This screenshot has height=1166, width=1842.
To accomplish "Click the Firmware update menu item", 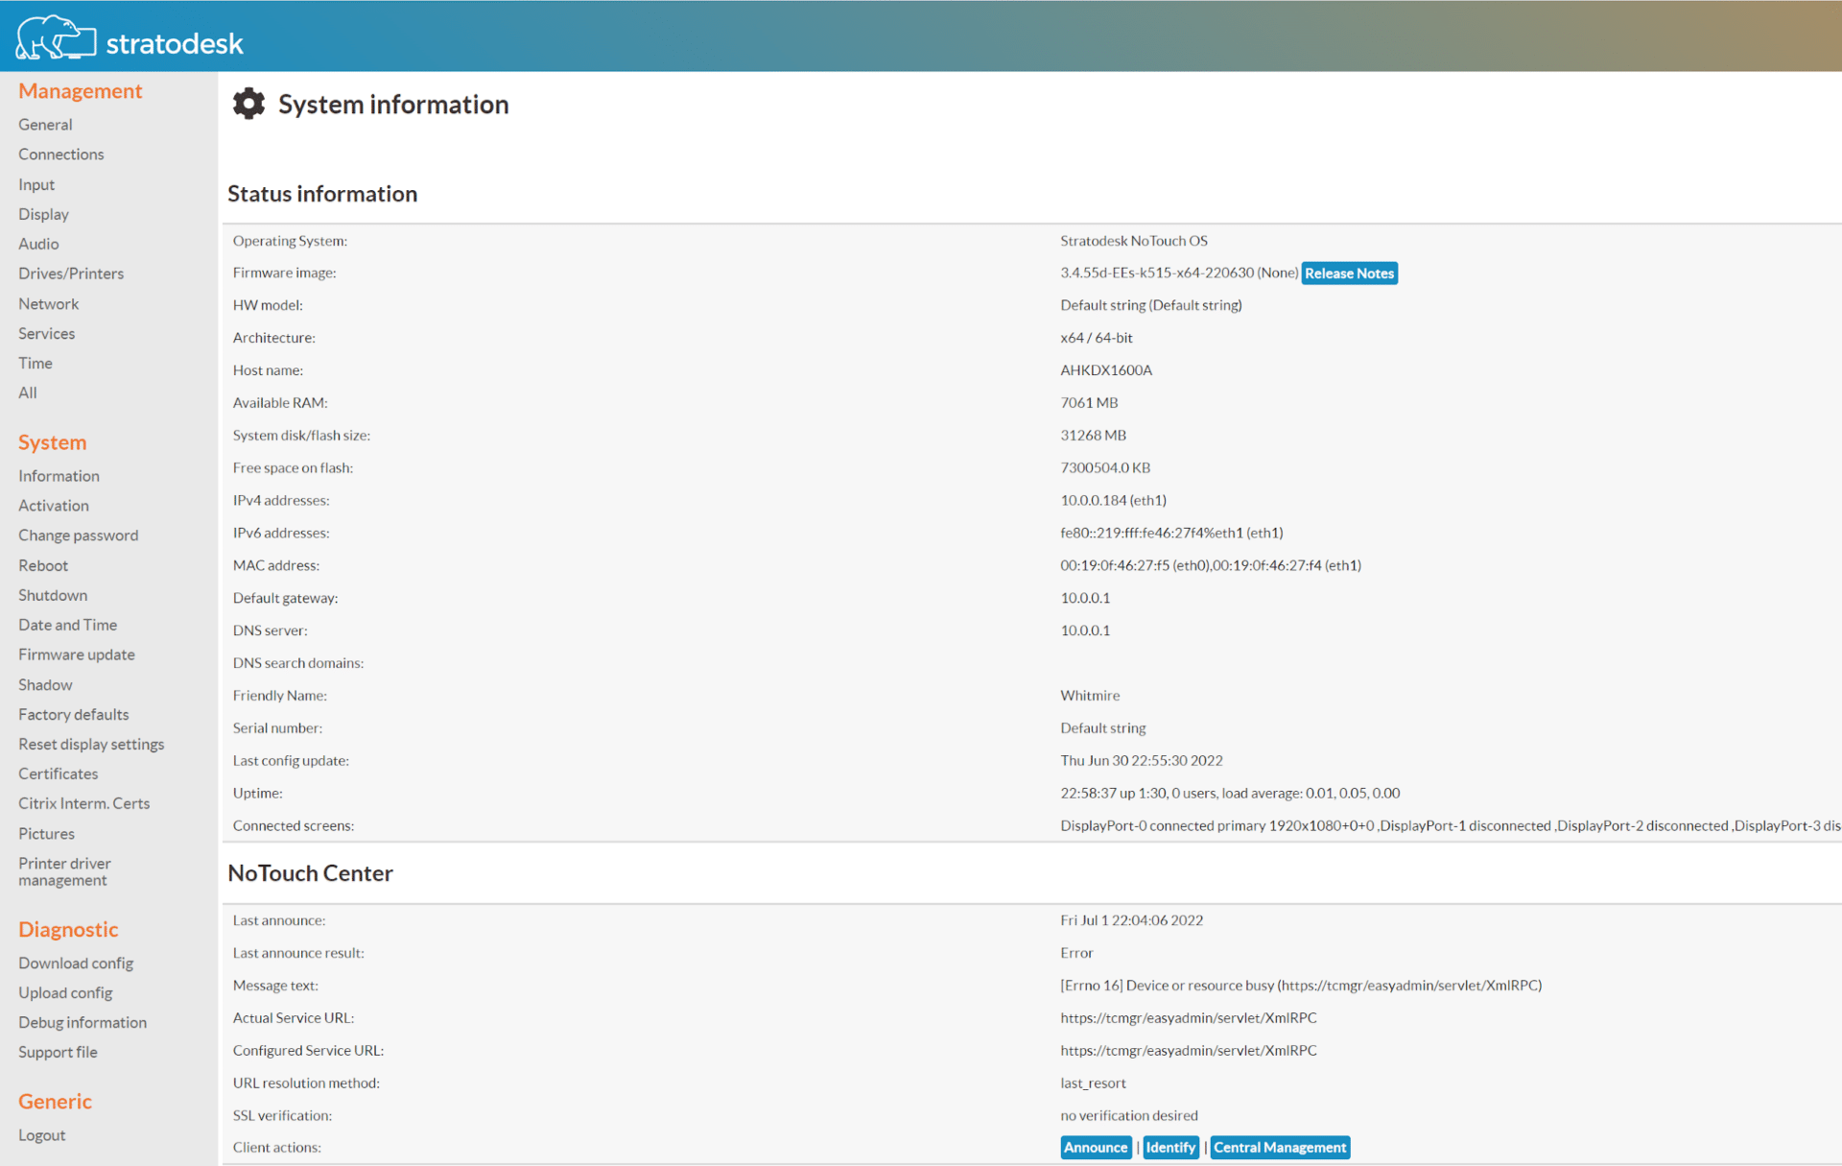I will point(75,654).
